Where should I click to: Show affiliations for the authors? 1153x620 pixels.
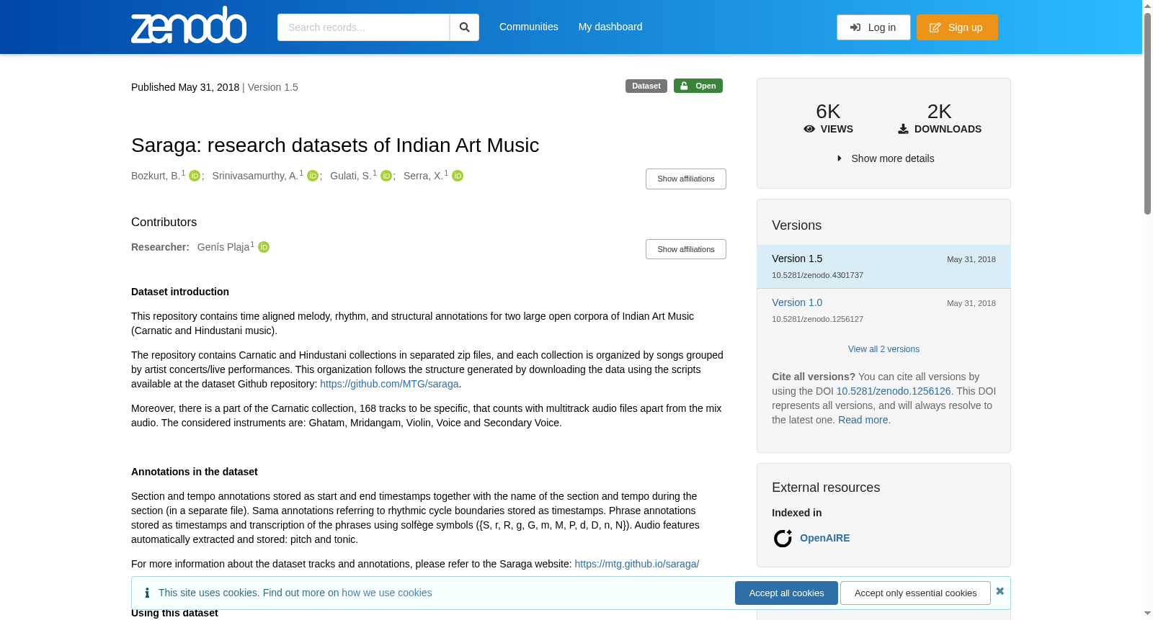tap(686, 179)
